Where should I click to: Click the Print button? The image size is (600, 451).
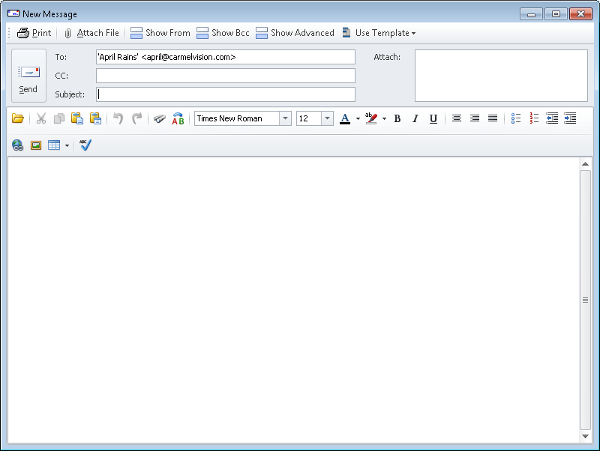[x=34, y=33]
